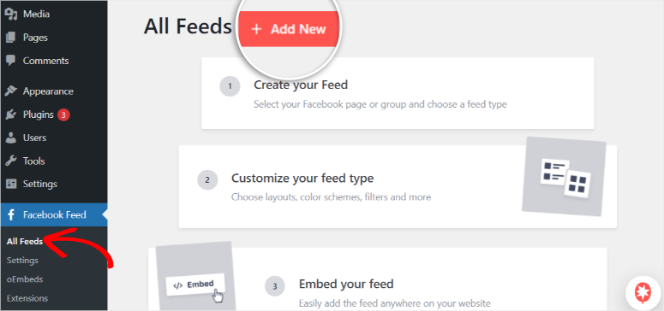The width and height of the screenshot is (664, 311).
Task: Click the Media sidebar icon
Action: point(10,15)
